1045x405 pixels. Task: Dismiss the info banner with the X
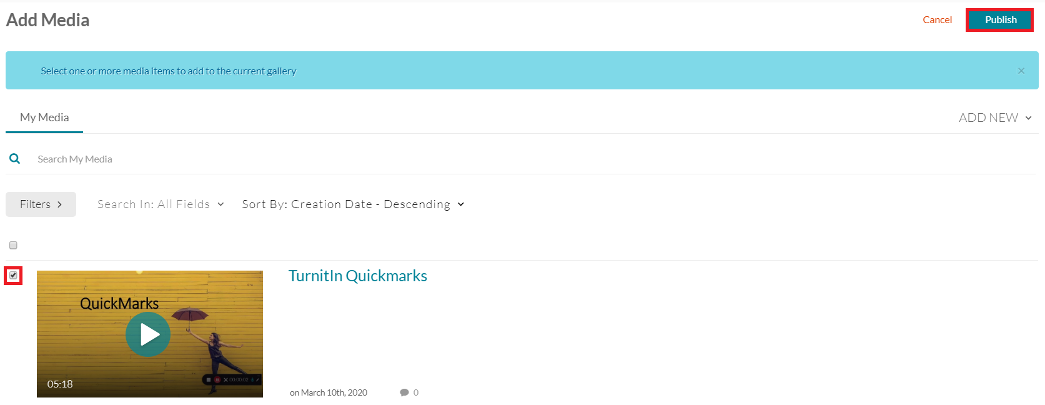click(x=1021, y=71)
